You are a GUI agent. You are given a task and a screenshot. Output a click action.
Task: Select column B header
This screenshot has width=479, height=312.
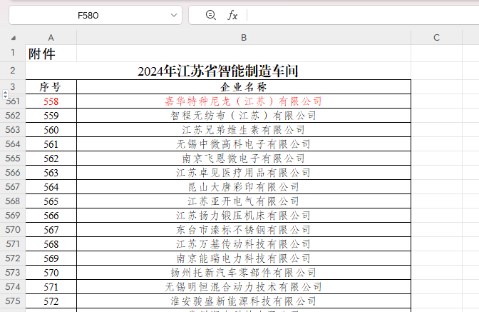(244, 37)
